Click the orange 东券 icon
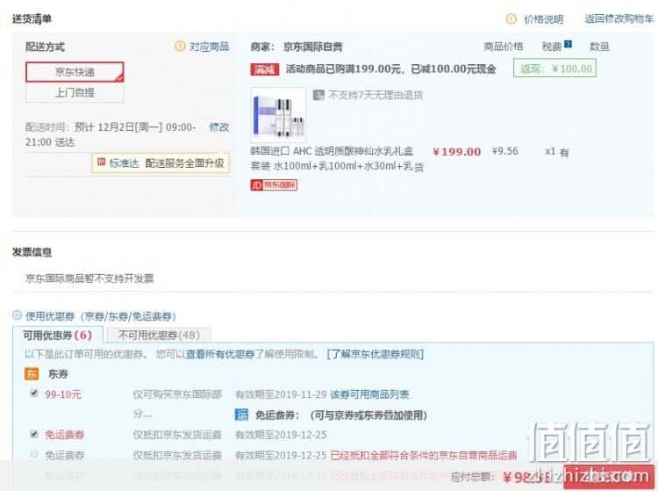658x491 pixels. click(32, 374)
